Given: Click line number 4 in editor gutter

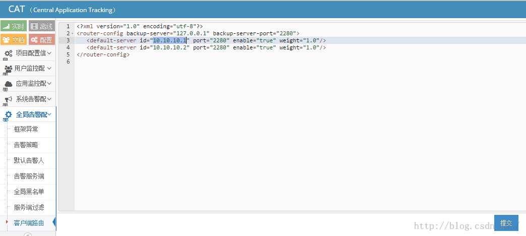Looking at the screenshot, I should [x=69, y=47].
